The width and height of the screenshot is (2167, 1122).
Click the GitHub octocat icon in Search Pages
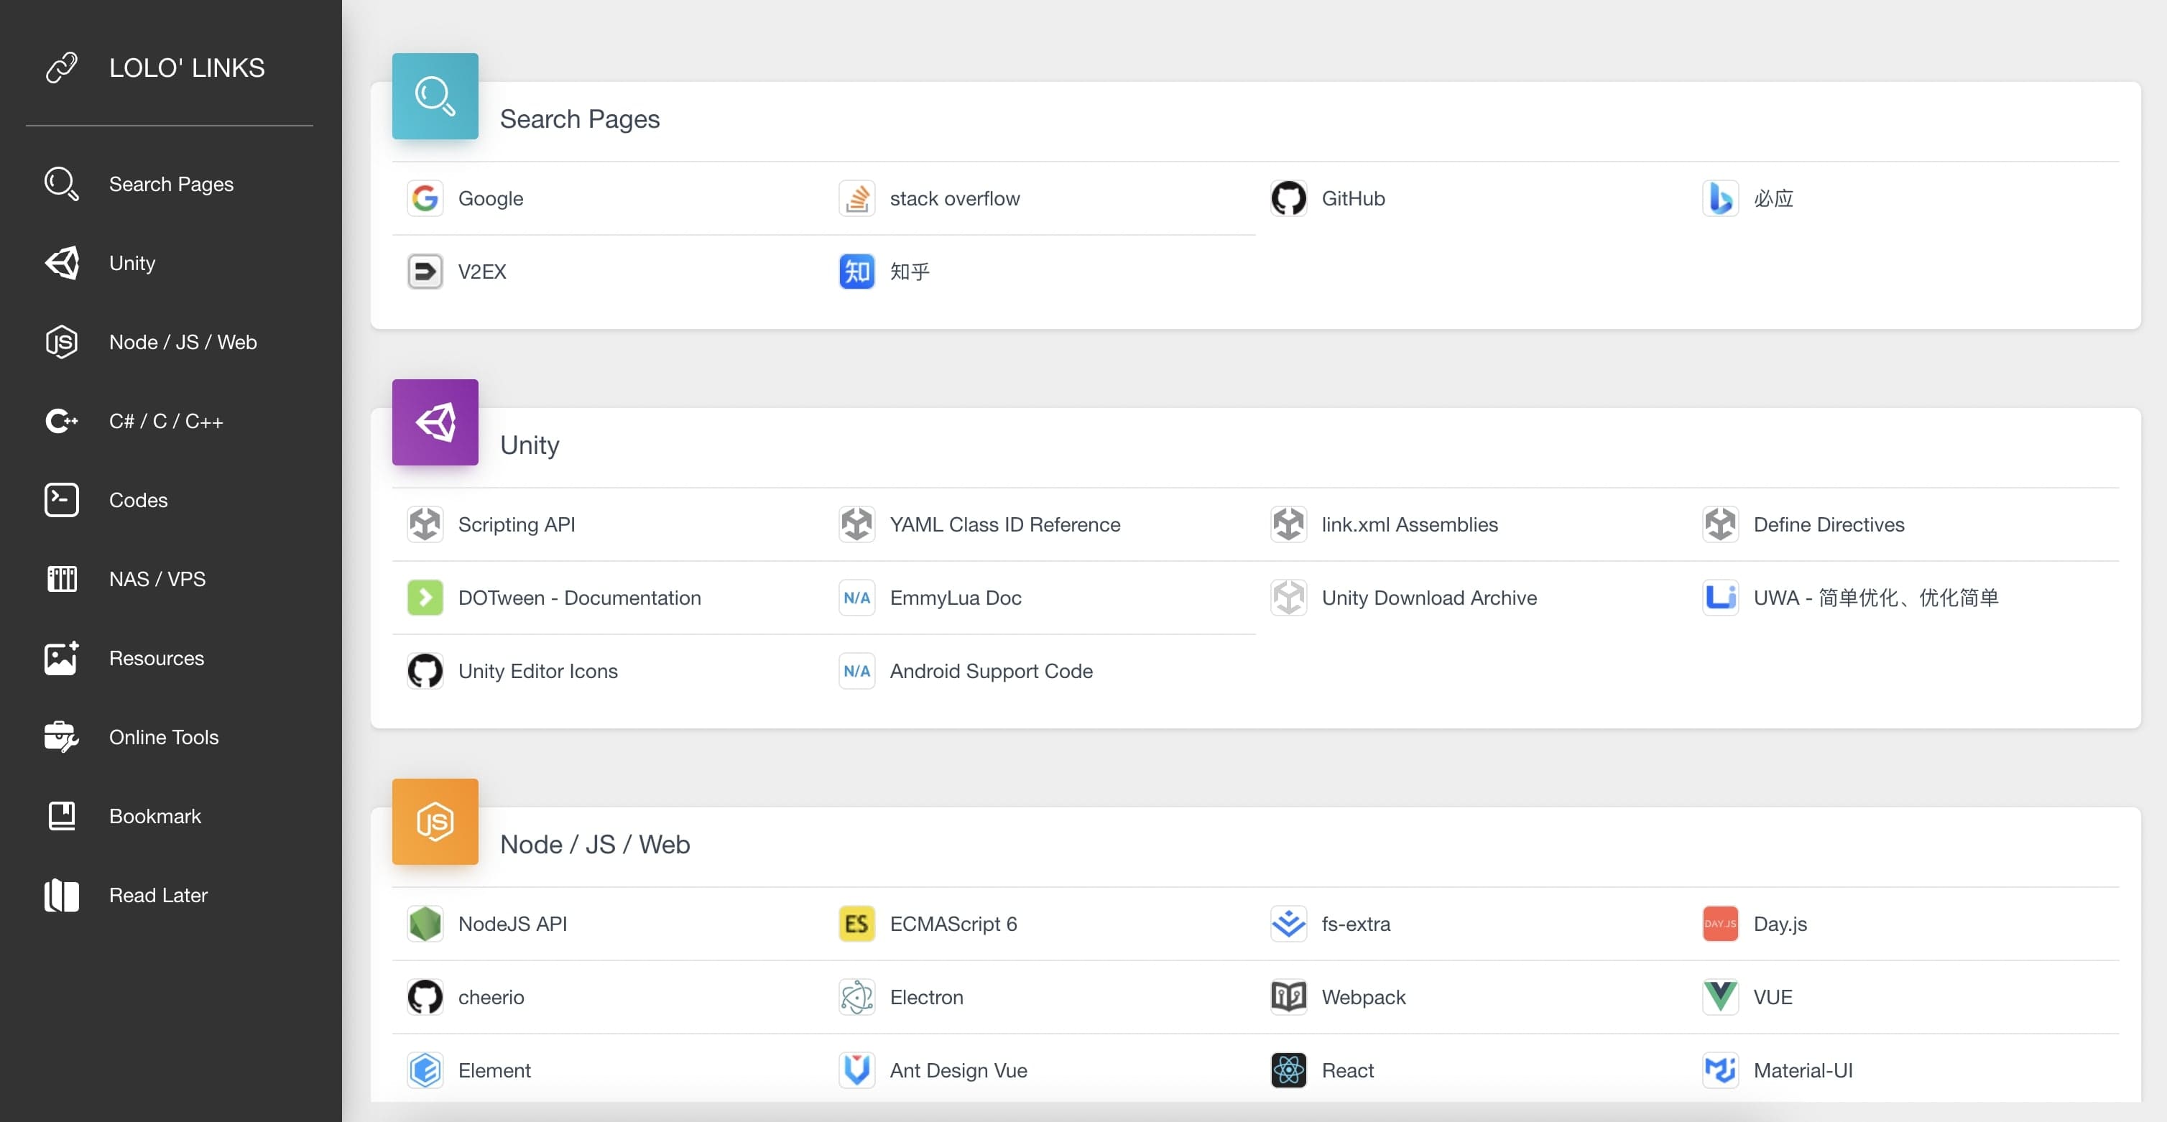(1288, 198)
